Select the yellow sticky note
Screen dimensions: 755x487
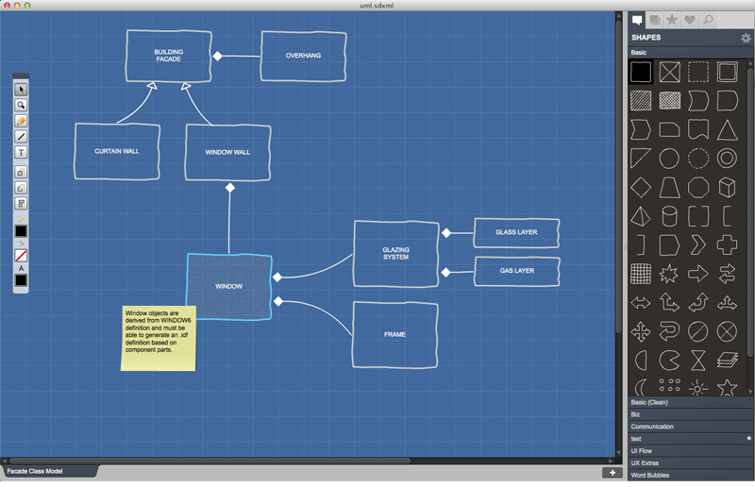coord(158,337)
